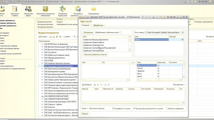Image resolution: width=214 pixels, height=120 pixels.
Task: Click mark for deletion icon in Корреспонденты toolbar
Action: pyautogui.click(x=60, y=37)
